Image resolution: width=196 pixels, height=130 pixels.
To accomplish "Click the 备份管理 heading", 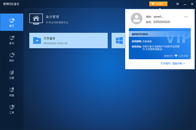I will click(52, 17).
